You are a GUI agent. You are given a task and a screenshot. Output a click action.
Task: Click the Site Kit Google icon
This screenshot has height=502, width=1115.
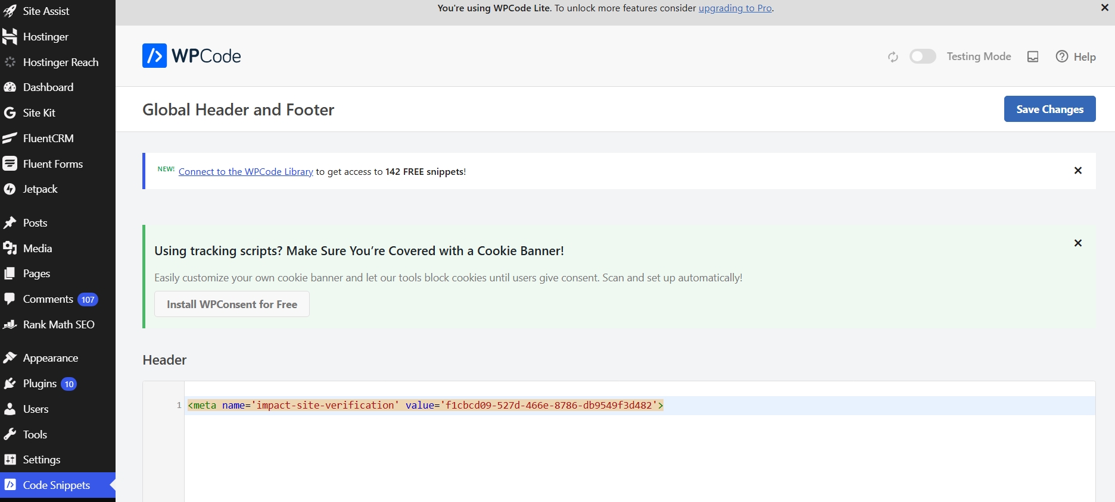click(10, 112)
